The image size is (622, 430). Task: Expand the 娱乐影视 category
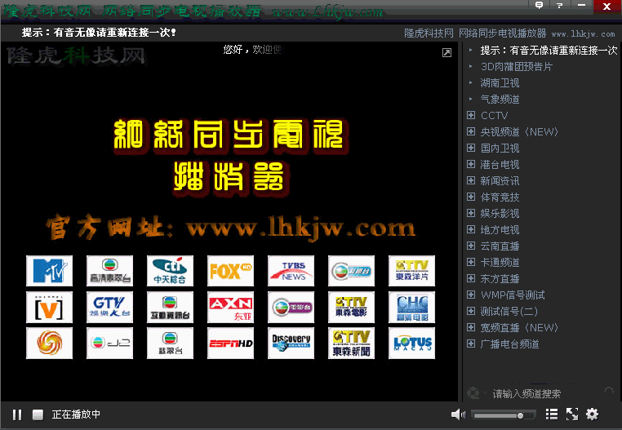(471, 213)
